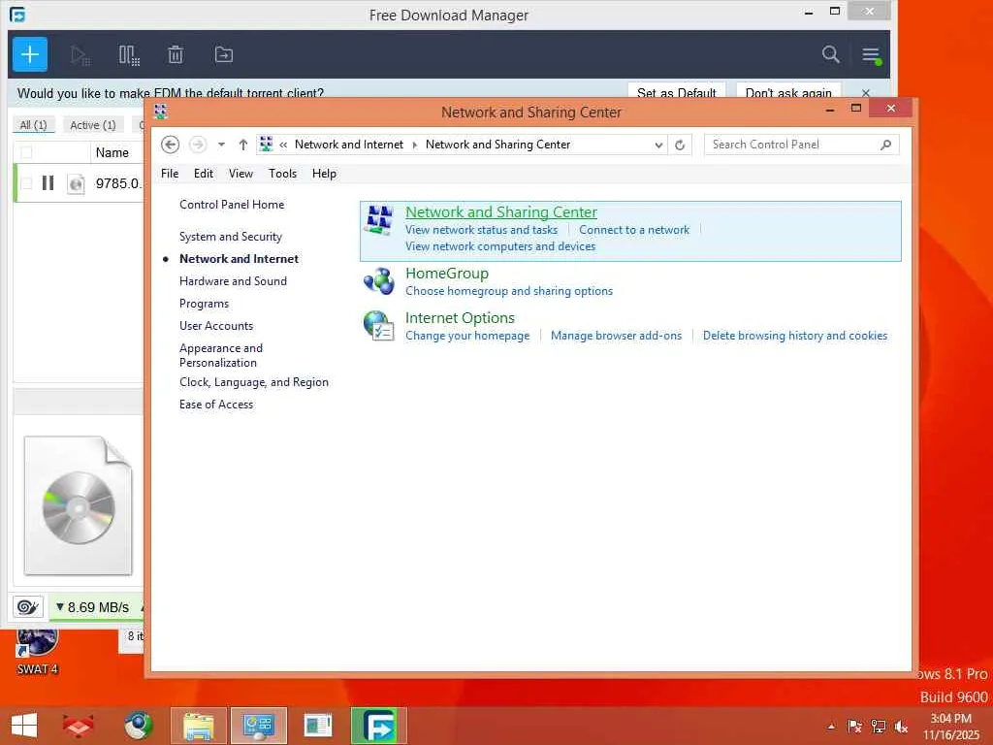Click the move to folder icon in FDM
The image size is (993, 745).
click(224, 55)
